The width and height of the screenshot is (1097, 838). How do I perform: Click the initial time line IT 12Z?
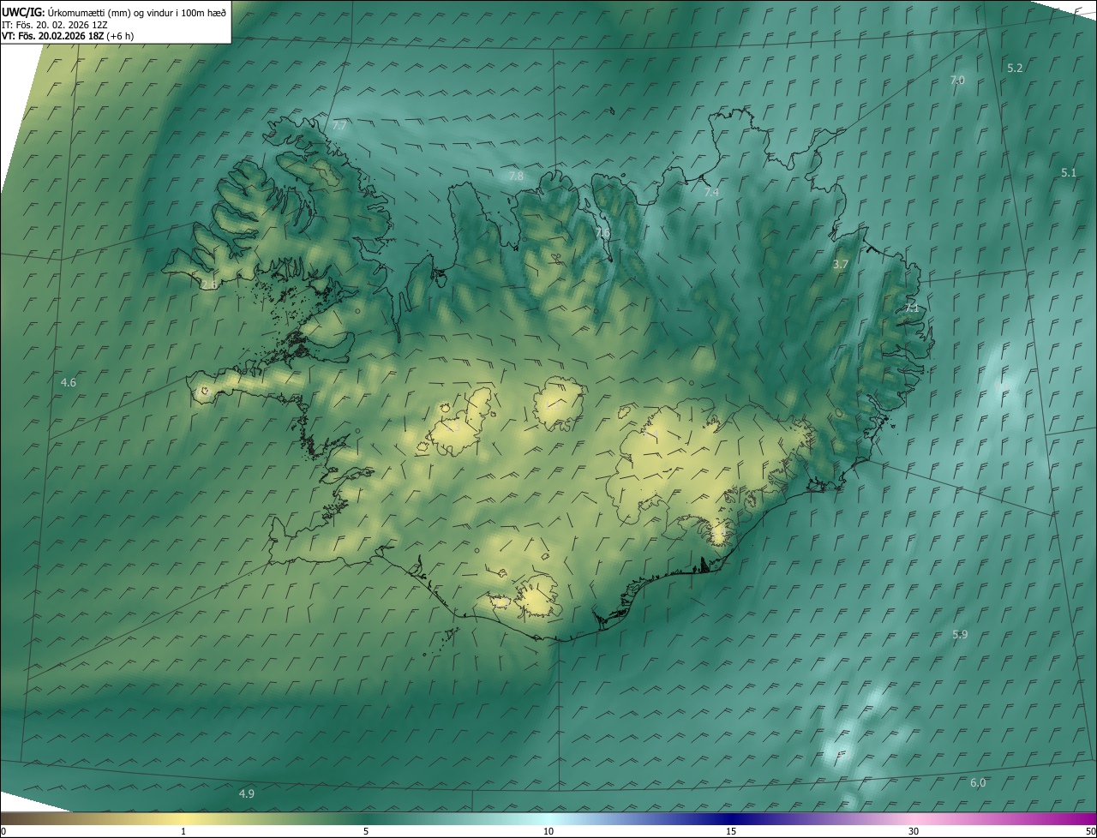coord(54,25)
